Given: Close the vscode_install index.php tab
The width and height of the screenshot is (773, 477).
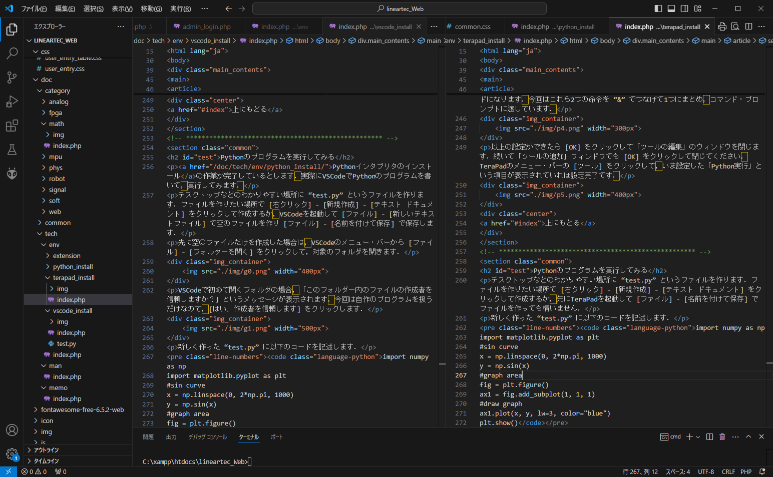Looking at the screenshot, I should tap(419, 26).
